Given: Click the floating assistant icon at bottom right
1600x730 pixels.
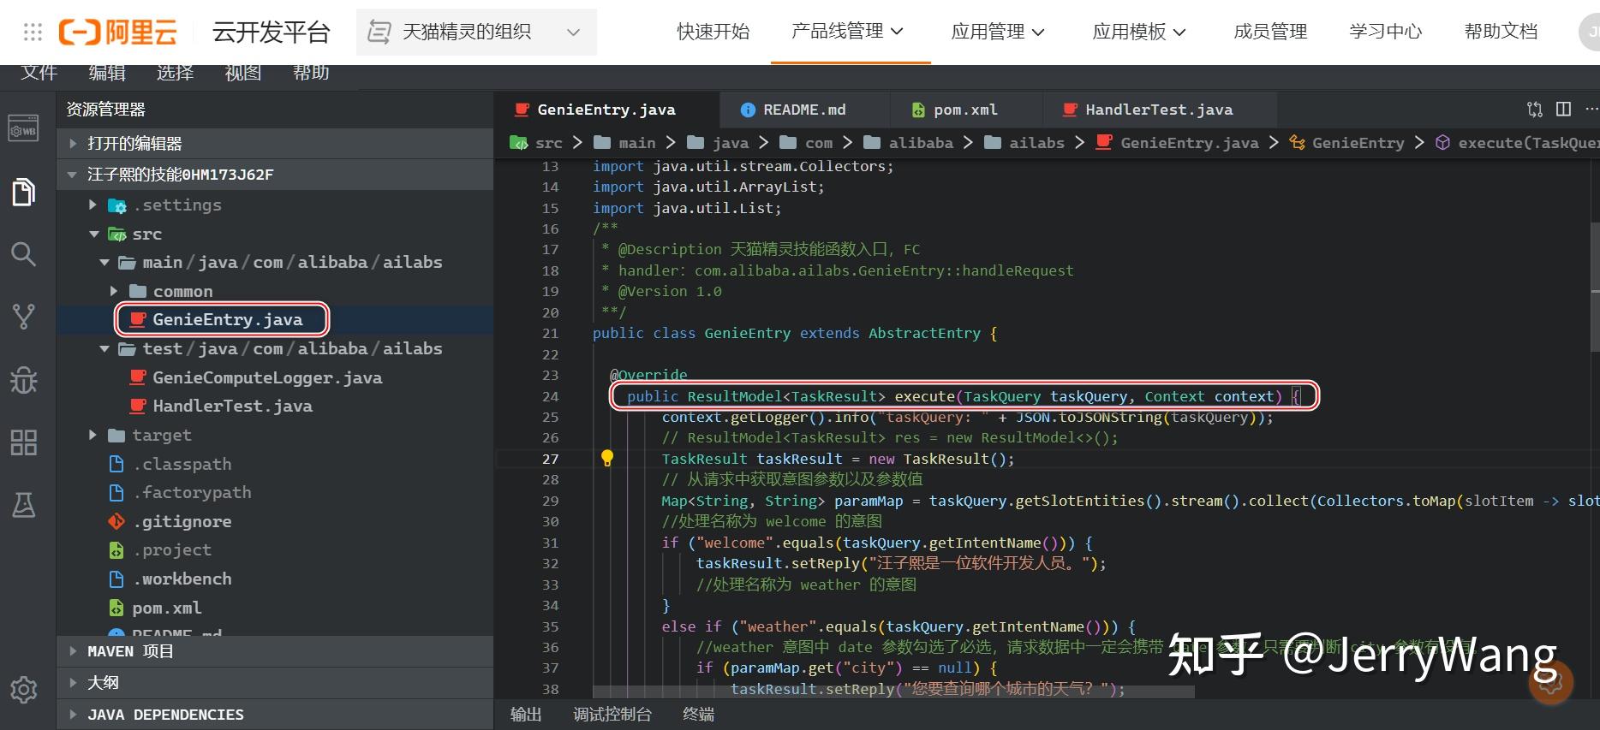Looking at the screenshot, I should pos(1551,682).
